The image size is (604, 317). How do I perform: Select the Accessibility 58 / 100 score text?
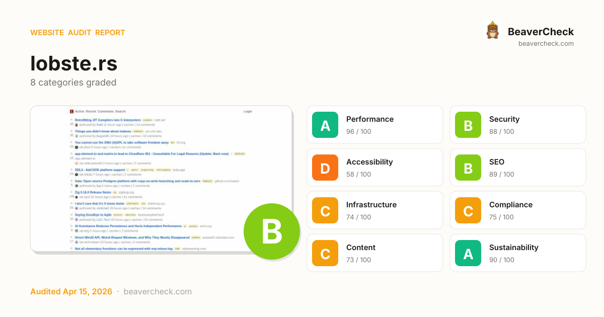[x=358, y=175]
